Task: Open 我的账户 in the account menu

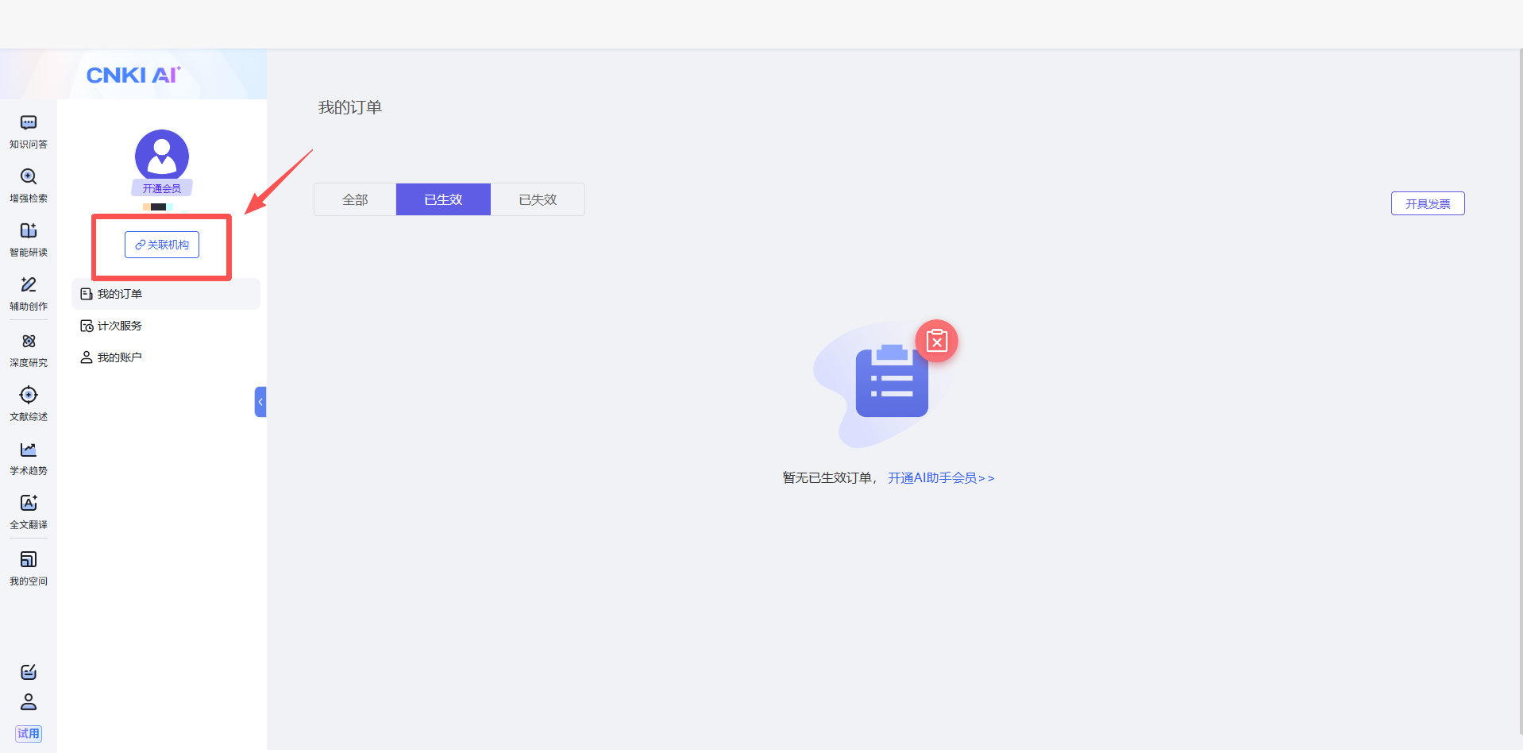Action: pos(119,357)
